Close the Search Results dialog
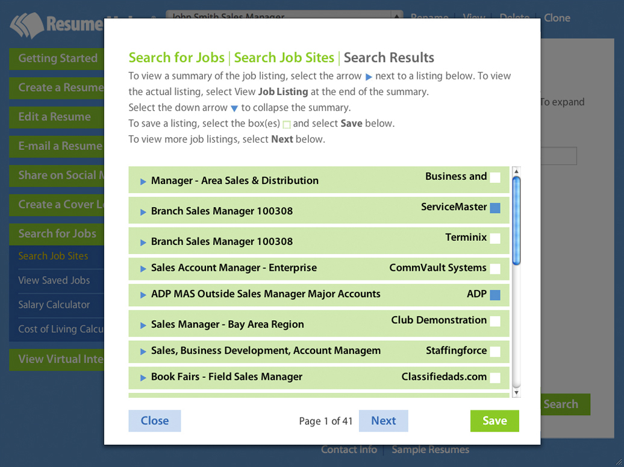 154,421
